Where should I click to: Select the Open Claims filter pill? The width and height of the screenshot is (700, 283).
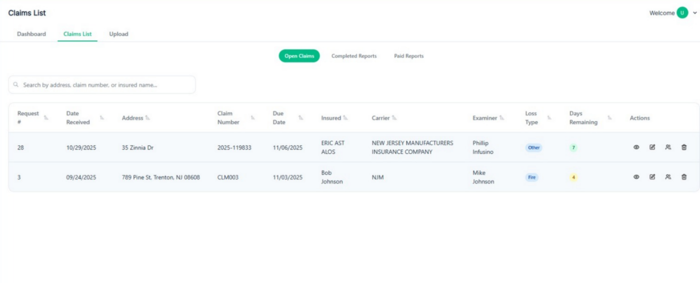(x=299, y=55)
